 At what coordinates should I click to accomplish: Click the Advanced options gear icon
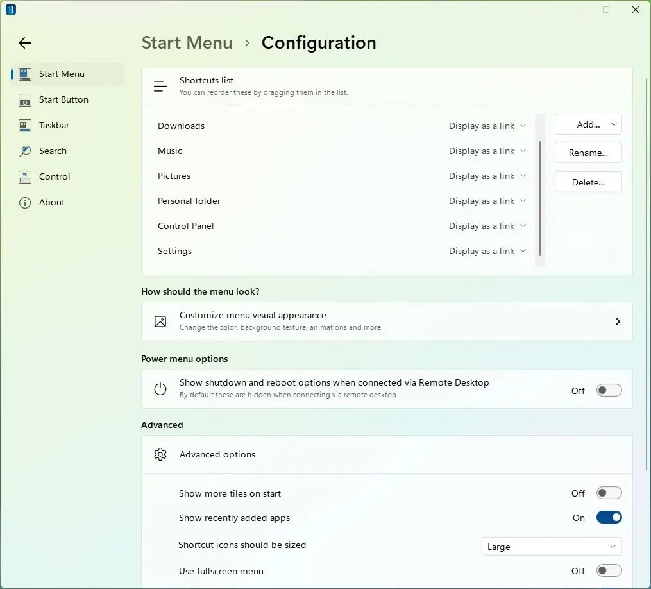point(160,454)
